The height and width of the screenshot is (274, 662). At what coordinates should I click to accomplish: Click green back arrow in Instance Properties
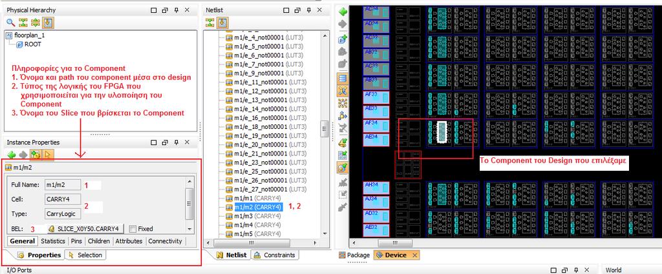coord(11,155)
